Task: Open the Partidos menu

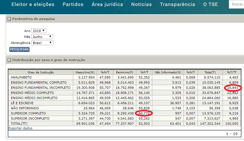Action: tap(73, 5)
